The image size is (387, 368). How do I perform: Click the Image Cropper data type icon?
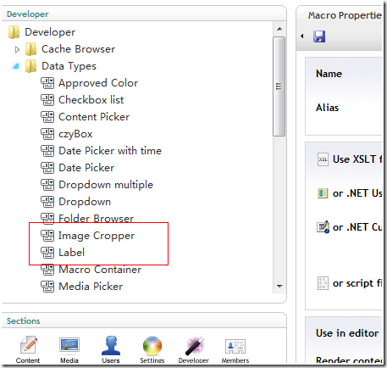click(x=47, y=236)
